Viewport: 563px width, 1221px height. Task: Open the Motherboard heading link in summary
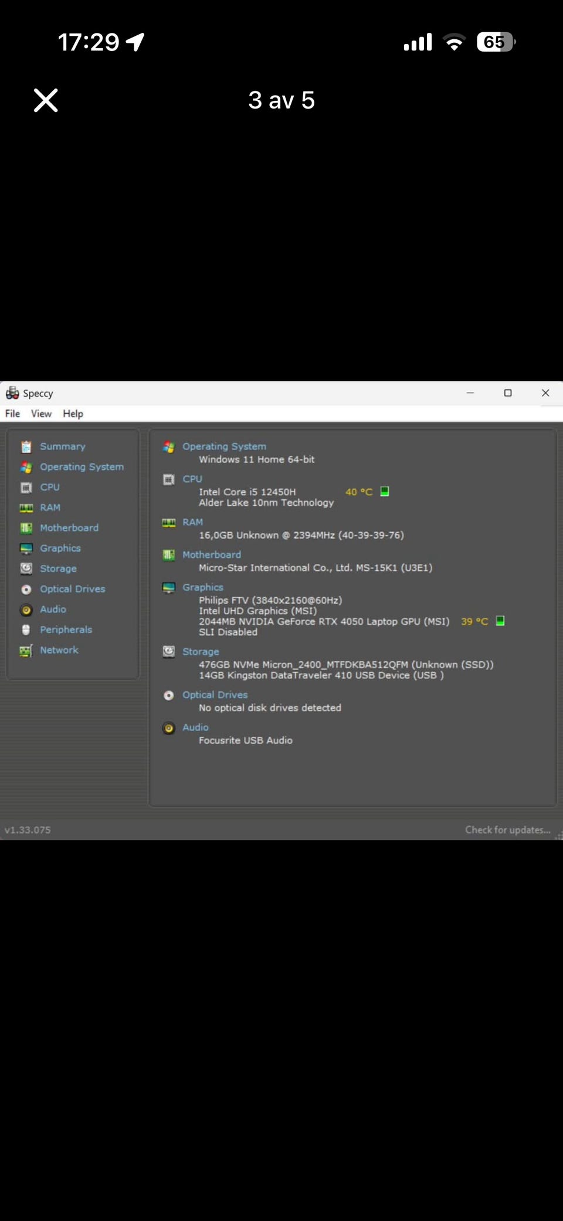coord(211,554)
